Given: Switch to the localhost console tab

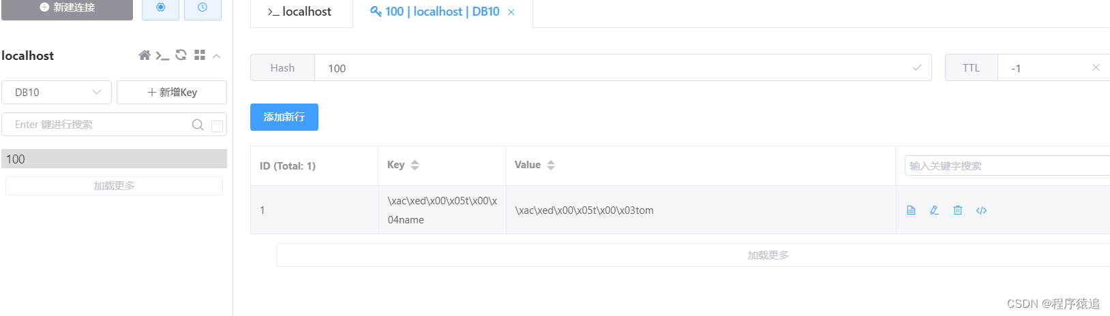Looking at the screenshot, I should coord(301,12).
